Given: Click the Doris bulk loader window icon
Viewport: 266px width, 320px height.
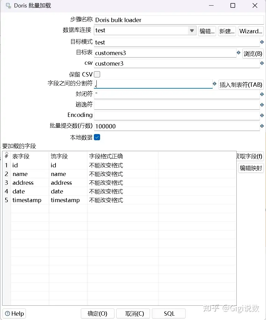Looking at the screenshot, I should 8,6.
